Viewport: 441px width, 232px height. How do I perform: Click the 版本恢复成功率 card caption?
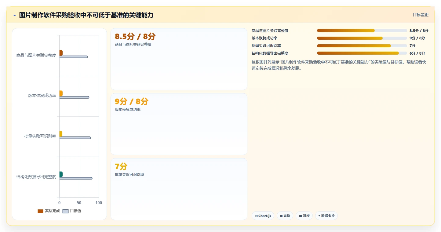(128, 110)
